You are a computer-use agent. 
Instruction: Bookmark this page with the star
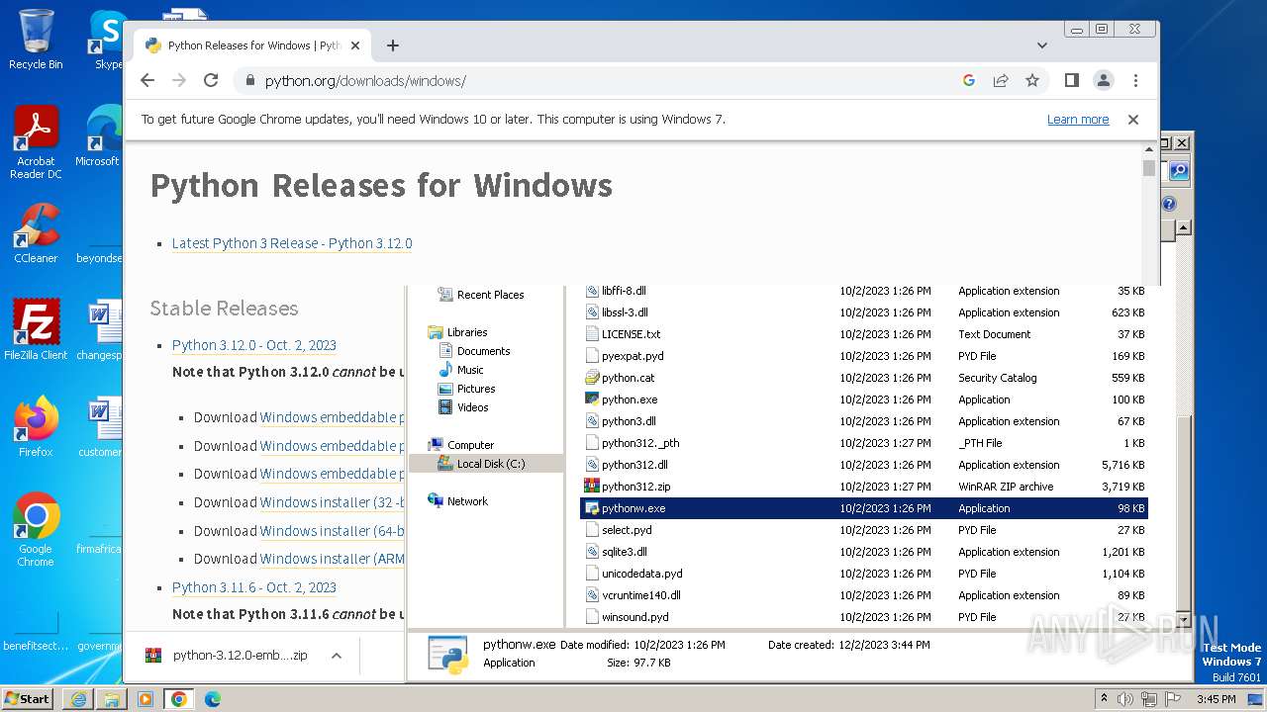(1032, 80)
